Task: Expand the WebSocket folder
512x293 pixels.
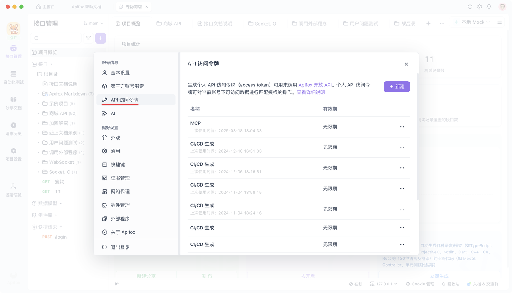Action: 38,162
